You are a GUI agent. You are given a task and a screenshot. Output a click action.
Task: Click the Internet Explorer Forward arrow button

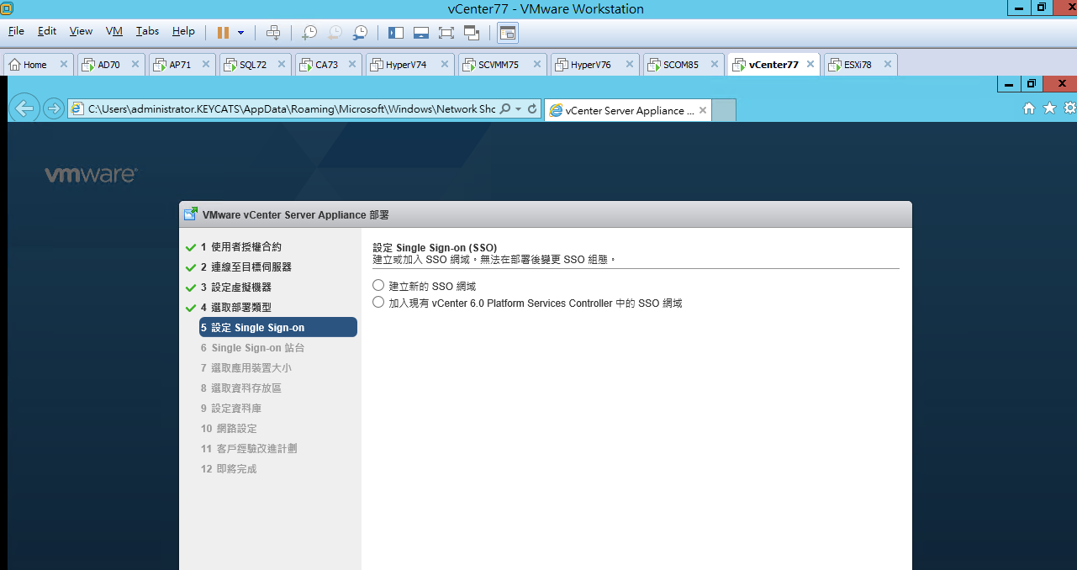point(53,108)
